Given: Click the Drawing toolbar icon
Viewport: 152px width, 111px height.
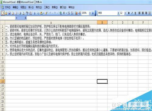Looking at the screenshot, I should pos(80,13).
